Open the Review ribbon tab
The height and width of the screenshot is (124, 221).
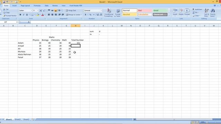[x=55, y=6]
